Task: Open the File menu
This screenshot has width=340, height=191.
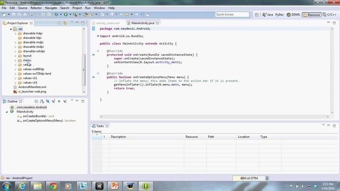Action: [x=4, y=8]
